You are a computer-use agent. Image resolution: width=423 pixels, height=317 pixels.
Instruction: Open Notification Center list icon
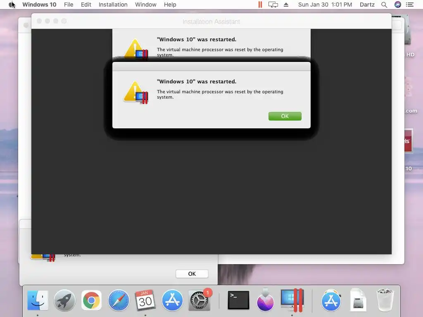click(410, 5)
